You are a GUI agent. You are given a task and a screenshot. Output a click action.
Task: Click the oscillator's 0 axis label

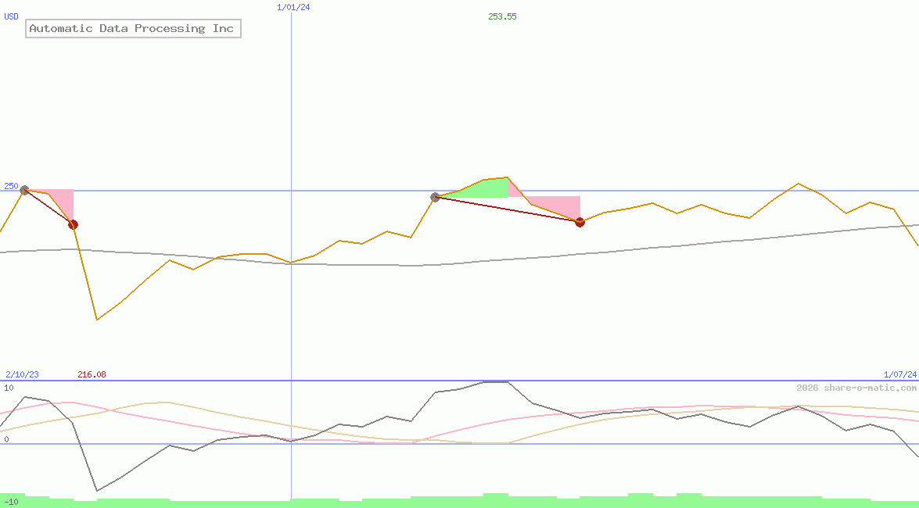(6, 439)
